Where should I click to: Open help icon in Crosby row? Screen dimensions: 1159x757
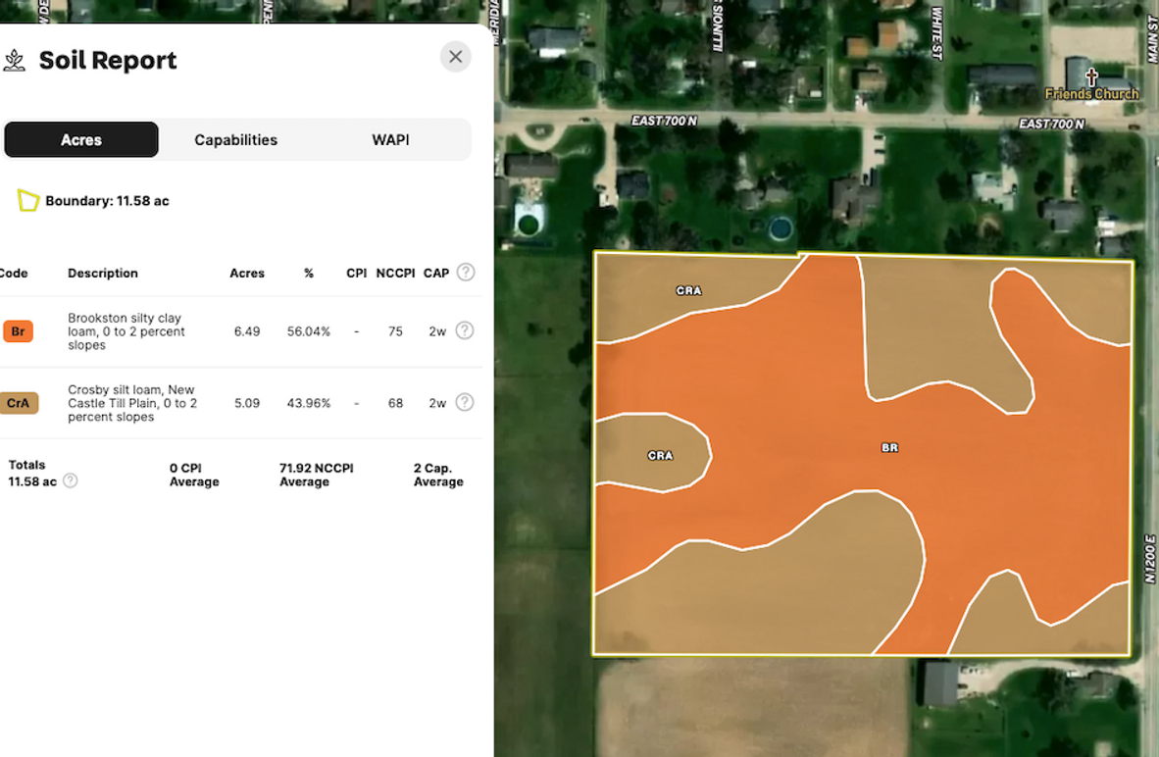[465, 403]
